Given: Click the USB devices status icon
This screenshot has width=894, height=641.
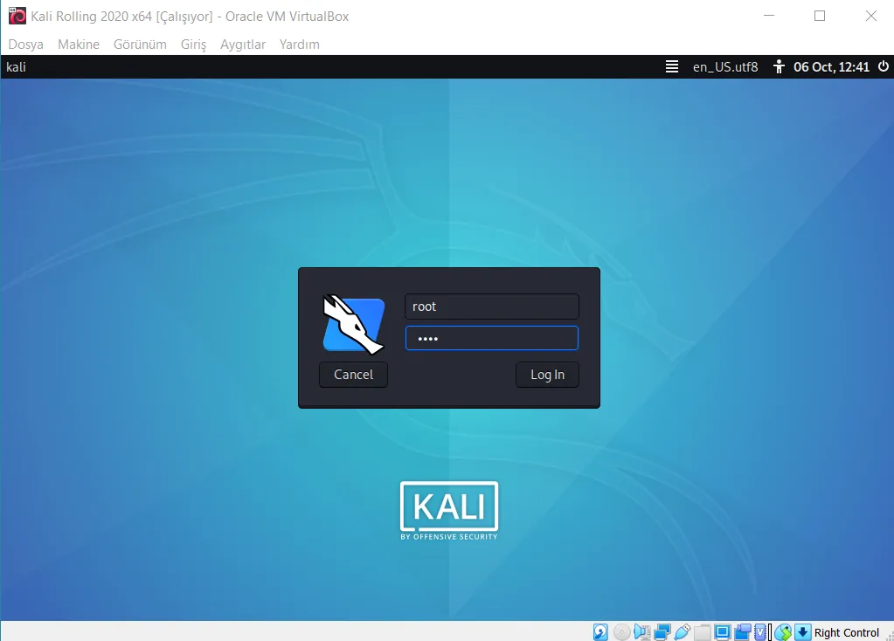Looking at the screenshot, I should tap(683, 632).
